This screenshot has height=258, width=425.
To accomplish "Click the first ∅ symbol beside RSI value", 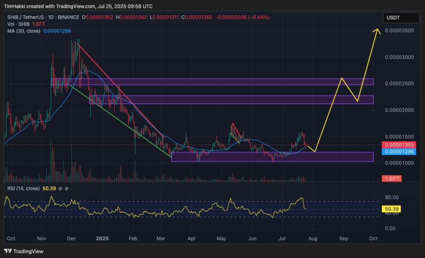I will coord(61,189).
